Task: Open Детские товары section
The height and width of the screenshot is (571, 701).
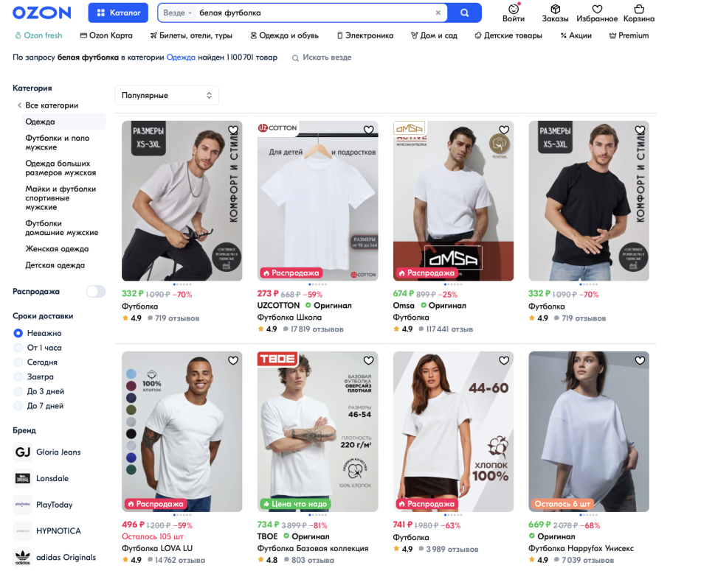Action: tap(508, 35)
